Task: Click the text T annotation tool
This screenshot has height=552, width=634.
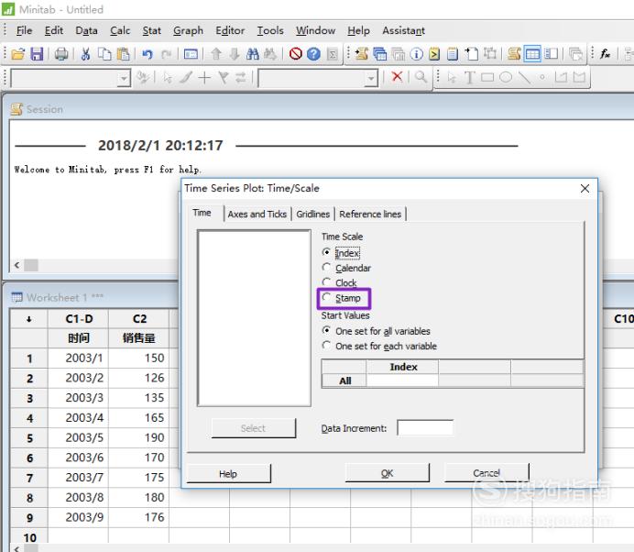Action: (x=469, y=77)
